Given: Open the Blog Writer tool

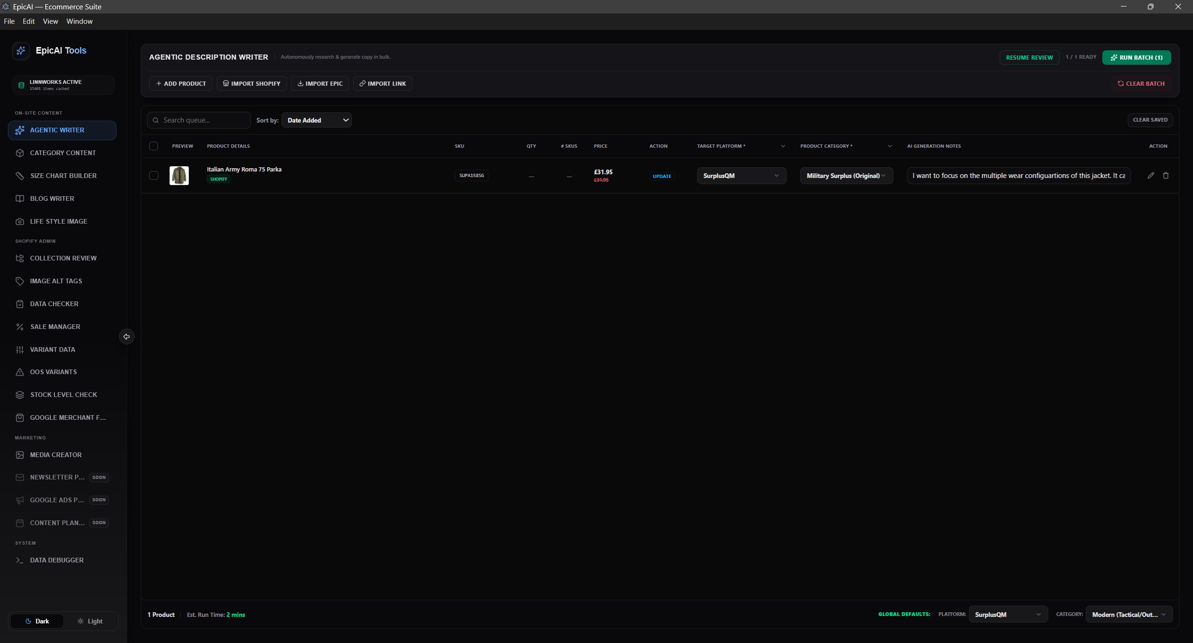Looking at the screenshot, I should click(62, 198).
